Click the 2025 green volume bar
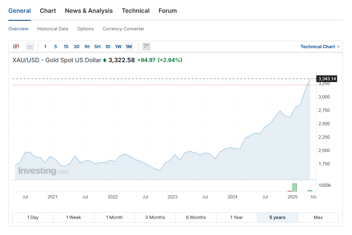This screenshot has height=235, width=352. [295, 187]
